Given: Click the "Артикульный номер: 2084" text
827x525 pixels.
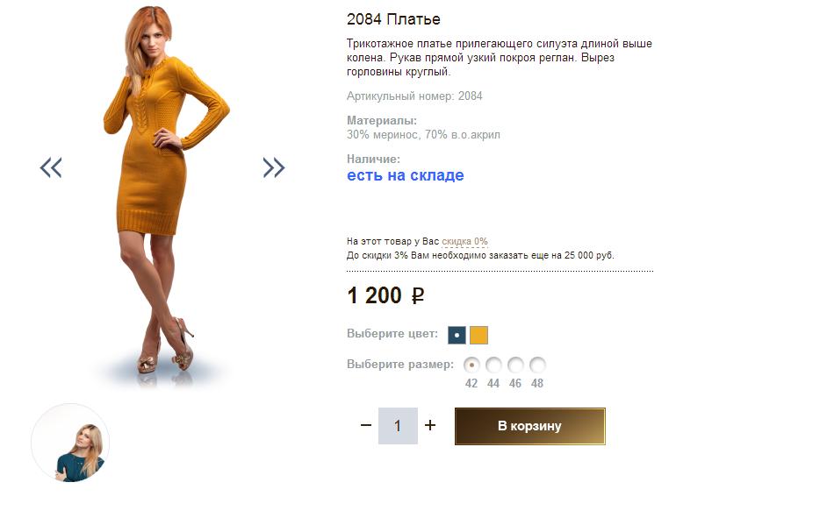Looking at the screenshot, I should pos(414,96).
